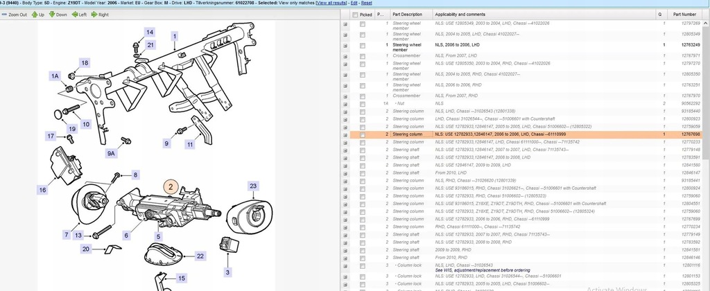Select callout 8 bolt label
The width and height of the screenshot is (710, 291).
(x=135, y=175)
